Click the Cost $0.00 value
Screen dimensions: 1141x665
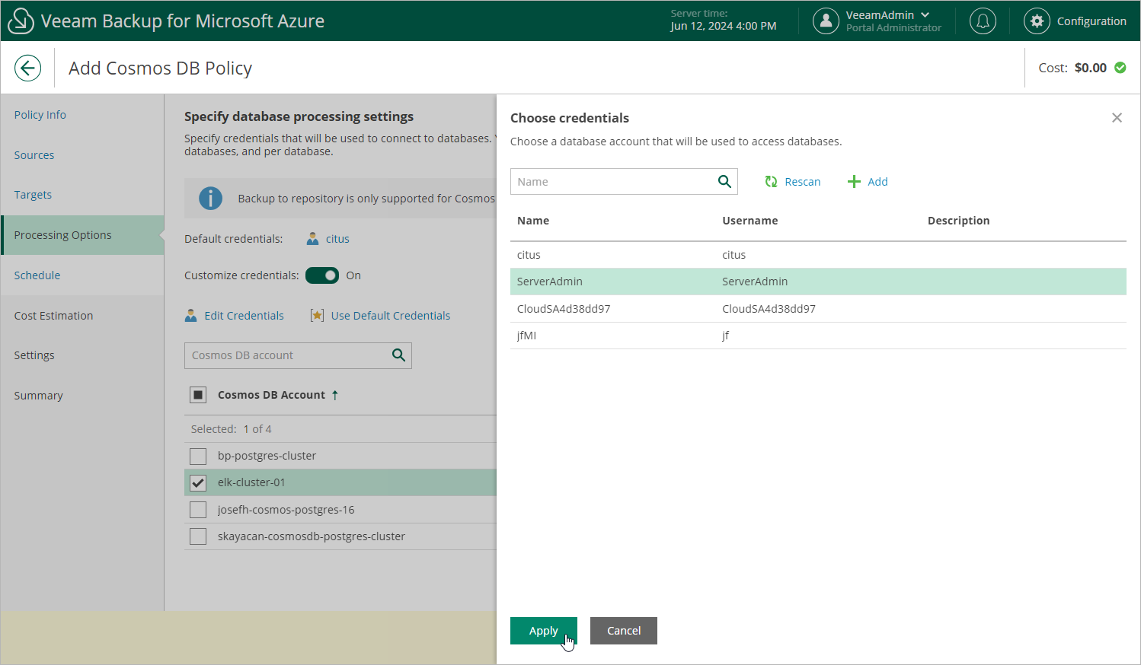pyautogui.click(x=1091, y=68)
